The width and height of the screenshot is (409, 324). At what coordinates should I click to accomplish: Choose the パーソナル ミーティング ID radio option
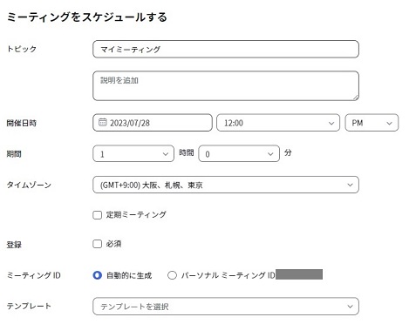click(x=172, y=275)
